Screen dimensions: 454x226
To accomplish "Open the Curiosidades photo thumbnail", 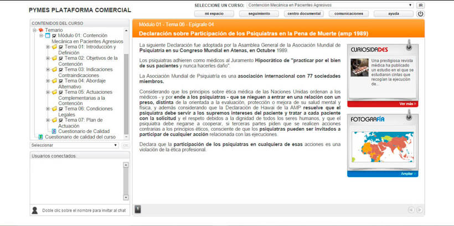I will click(359, 68).
